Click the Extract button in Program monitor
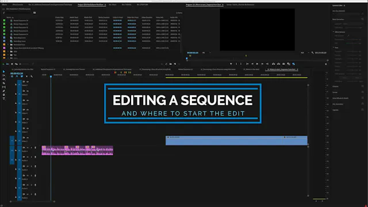The width and height of the screenshot is (368, 207). pyautogui.click(x=278, y=64)
